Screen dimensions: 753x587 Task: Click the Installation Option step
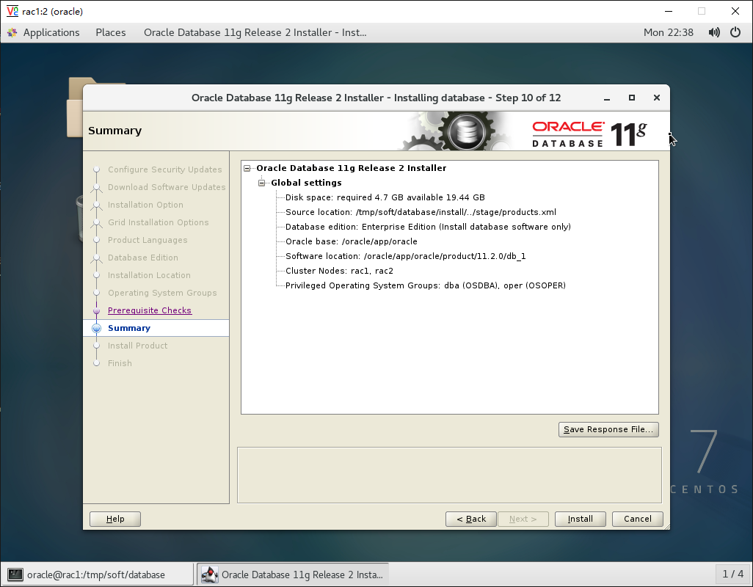145,205
